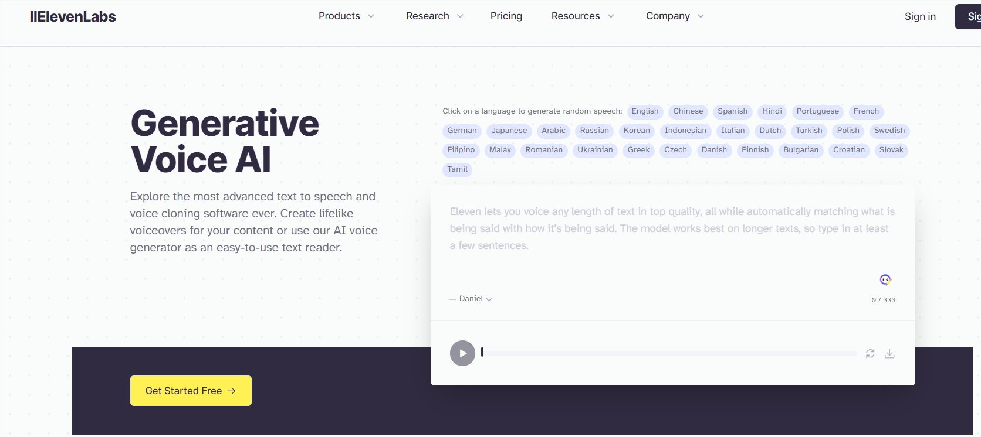The width and height of the screenshot is (981, 437).
Task: Click the emoji assistant icon in text box
Action: pyautogui.click(x=885, y=279)
